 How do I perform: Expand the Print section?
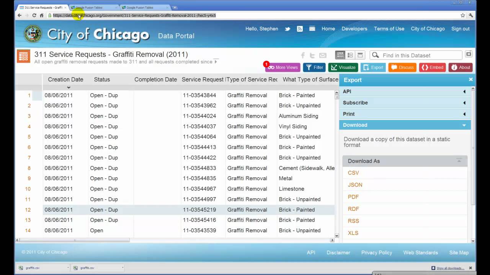pos(405,114)
